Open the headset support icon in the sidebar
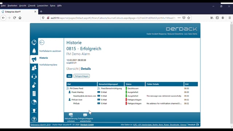This screenshot has width=233, height=131. pyautogui.click(x=34, y=76)
